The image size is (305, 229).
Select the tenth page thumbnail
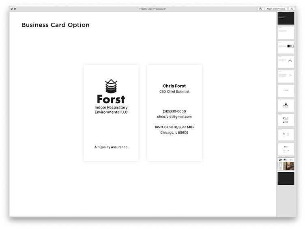click(x=286, y=149)
